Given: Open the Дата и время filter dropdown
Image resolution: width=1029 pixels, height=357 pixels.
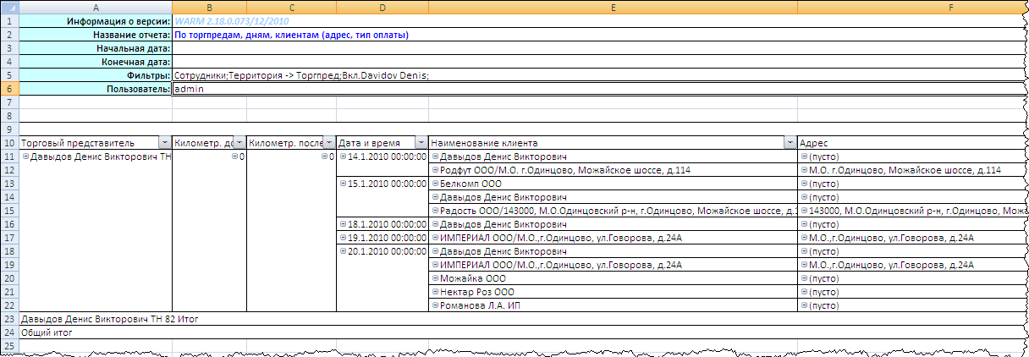Looking at the screenshot, I should pos(421,144).
